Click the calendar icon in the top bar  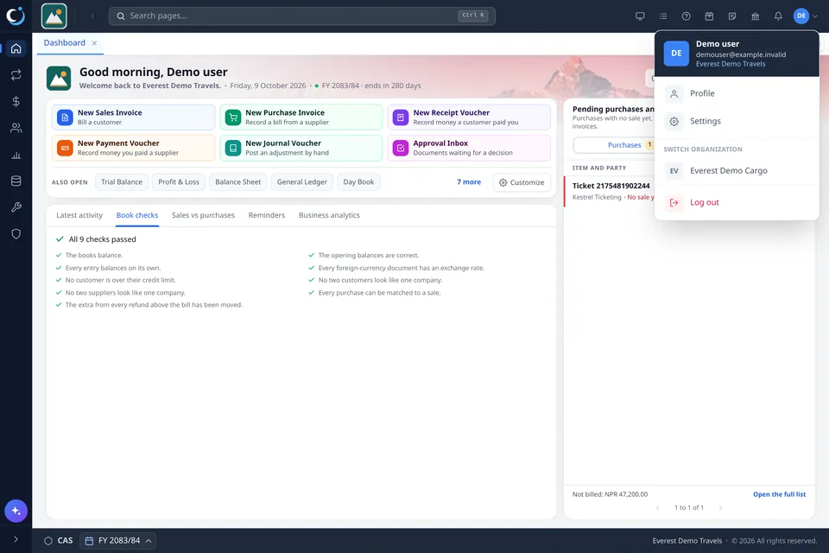click(x=709, y=16)
